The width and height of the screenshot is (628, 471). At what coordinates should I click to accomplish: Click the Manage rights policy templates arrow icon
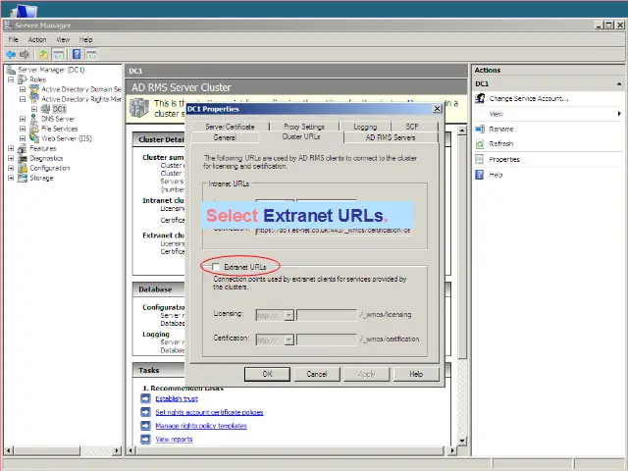click(x=145, y=425)
